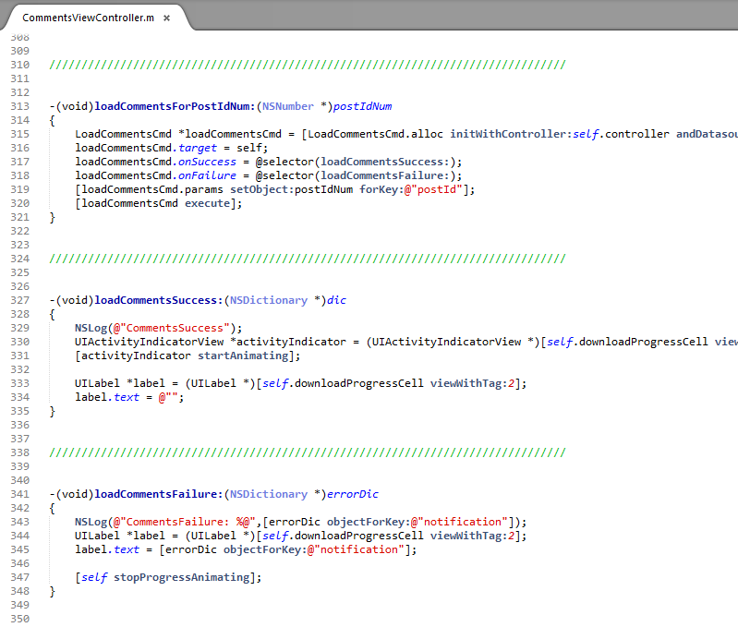Click string @"postId" on line 319
Image resolution: width=738 pixels, height=627 pixels.
coord(433,189)
